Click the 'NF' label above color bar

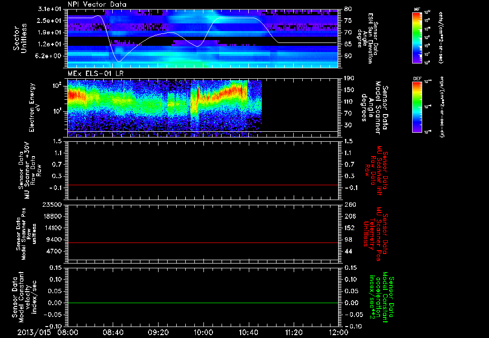point(417,10)
